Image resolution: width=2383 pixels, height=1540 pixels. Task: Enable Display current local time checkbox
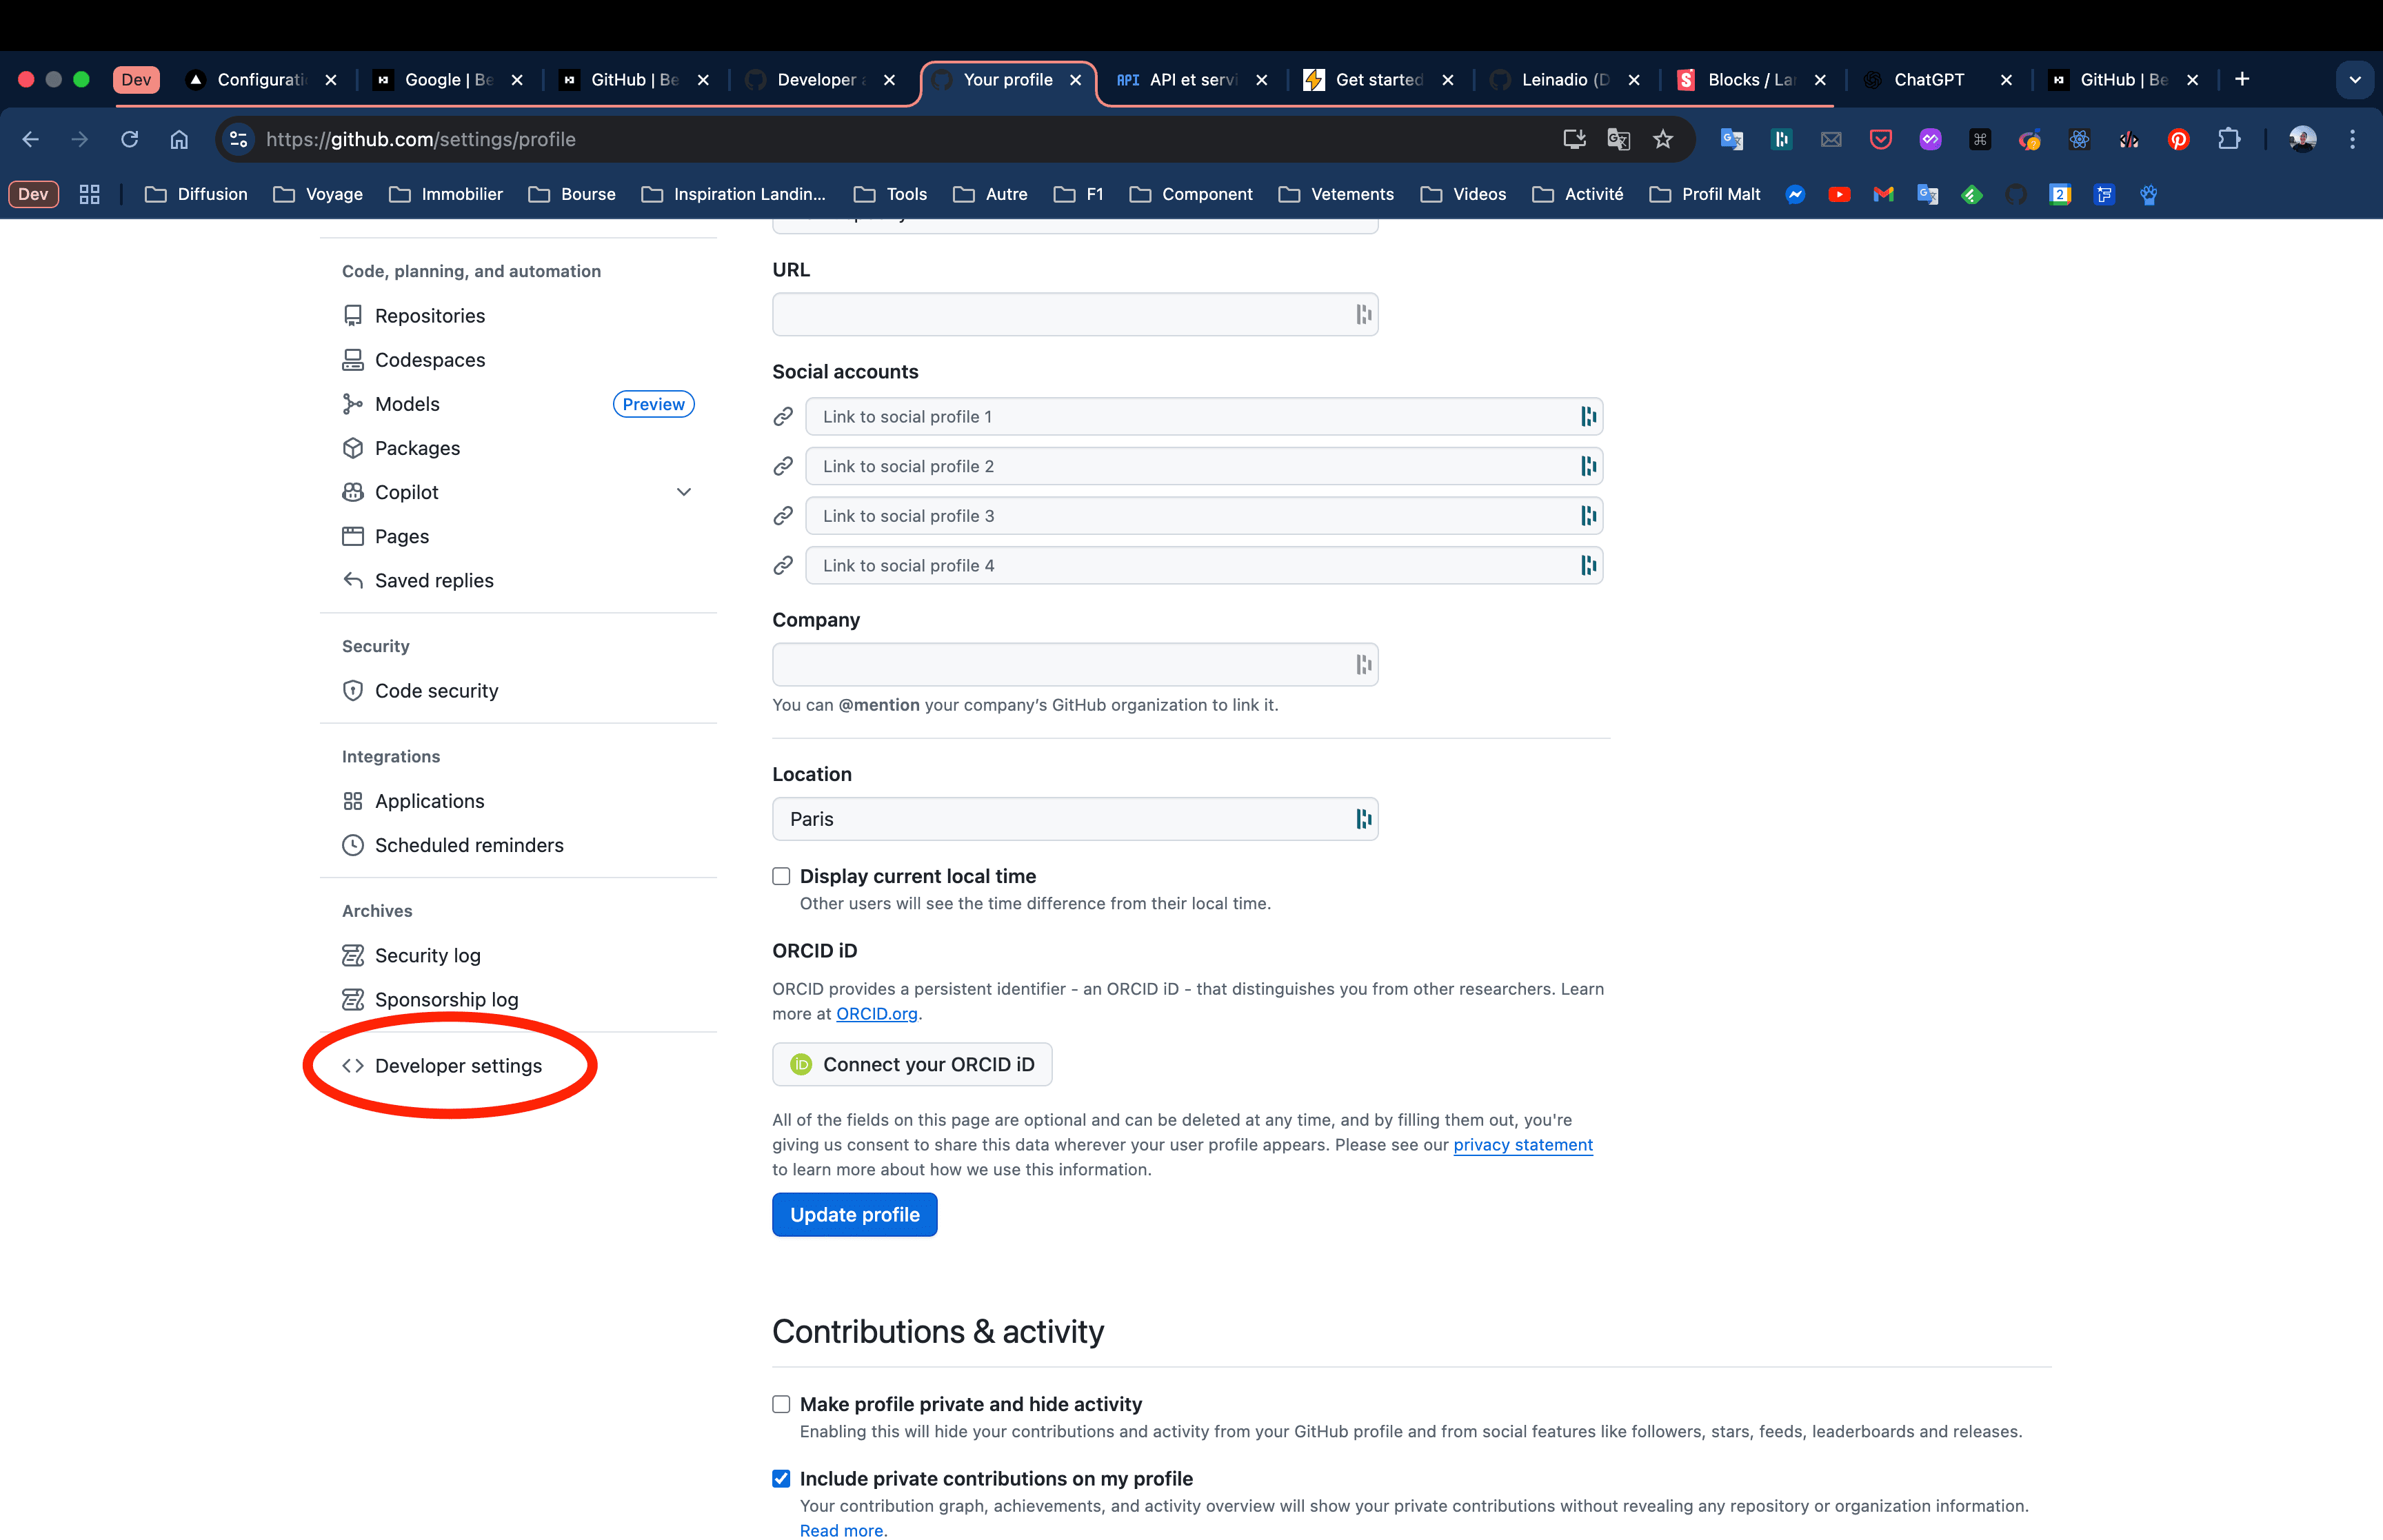click(x=781, y=876)
